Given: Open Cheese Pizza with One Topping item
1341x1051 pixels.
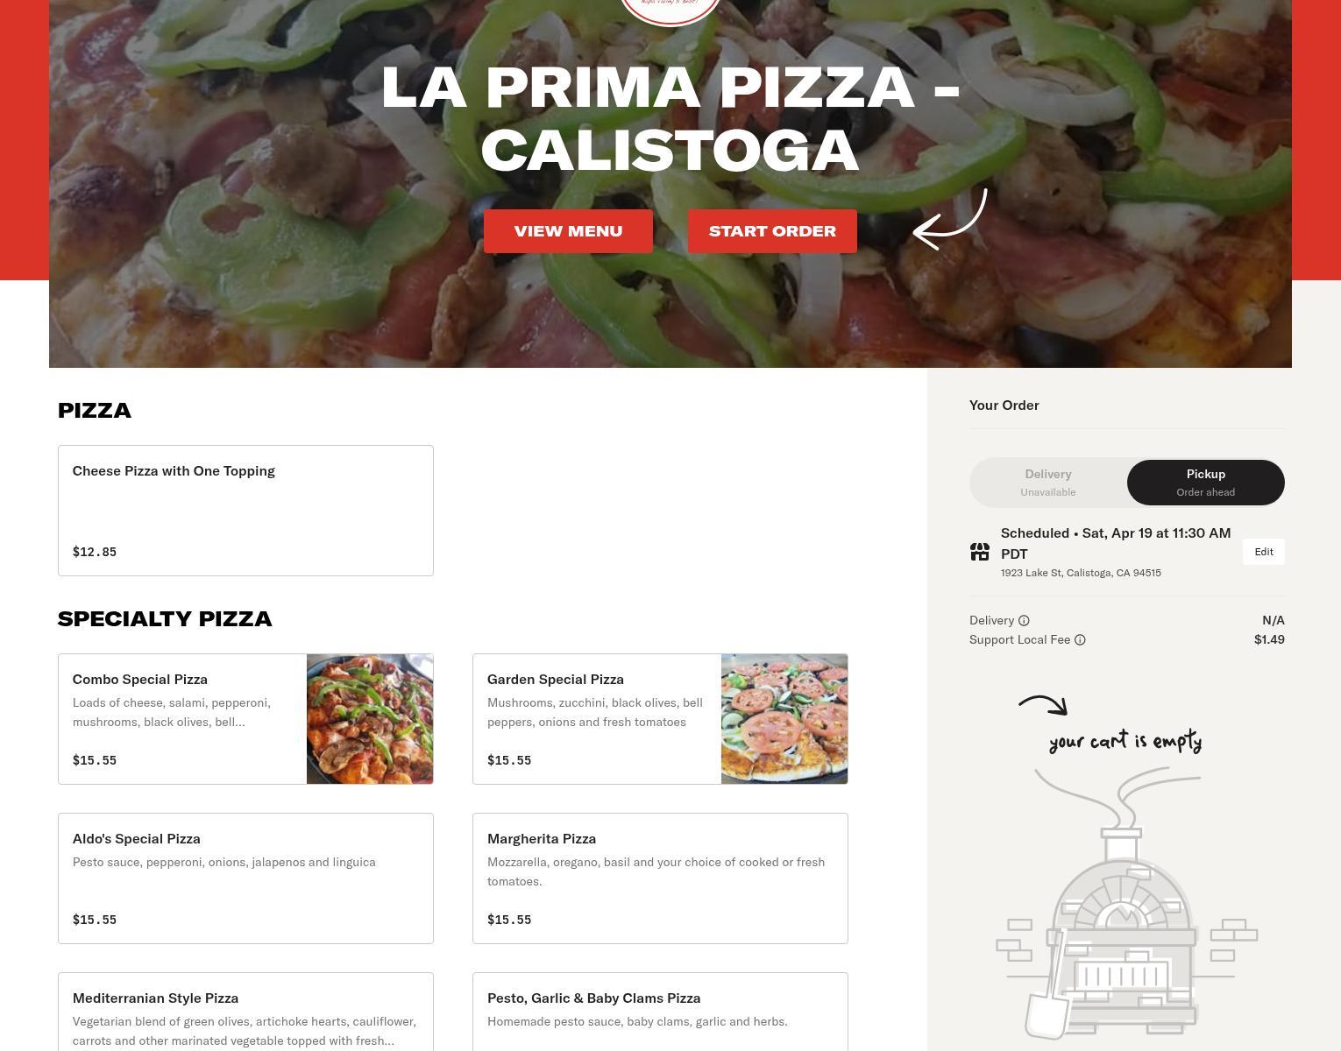Looking at the screenshot, I should (x=245, y=511).
